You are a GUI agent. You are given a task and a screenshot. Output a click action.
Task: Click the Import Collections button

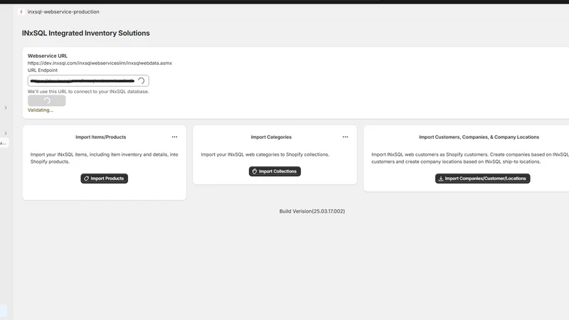(275, 171)
